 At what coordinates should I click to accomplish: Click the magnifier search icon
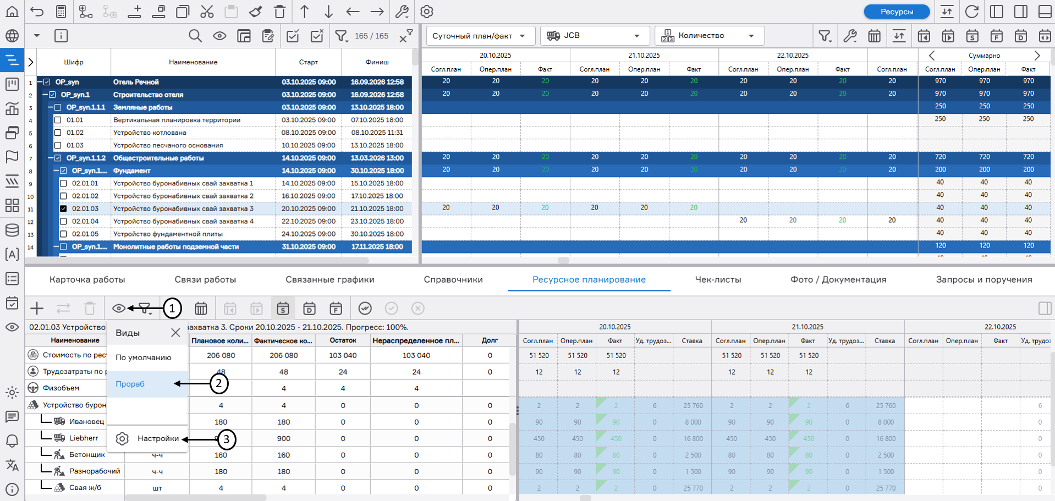point(195,36)
